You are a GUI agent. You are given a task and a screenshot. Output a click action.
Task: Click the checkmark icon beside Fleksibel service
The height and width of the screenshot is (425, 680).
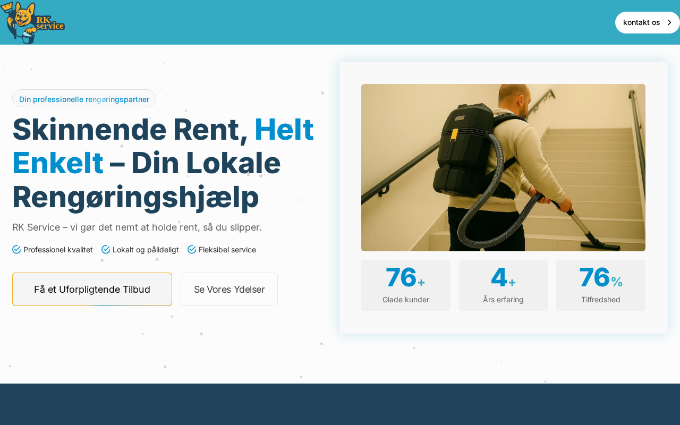coord(192,250)
